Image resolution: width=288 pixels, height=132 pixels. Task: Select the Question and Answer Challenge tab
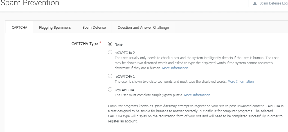click(143, 27)
